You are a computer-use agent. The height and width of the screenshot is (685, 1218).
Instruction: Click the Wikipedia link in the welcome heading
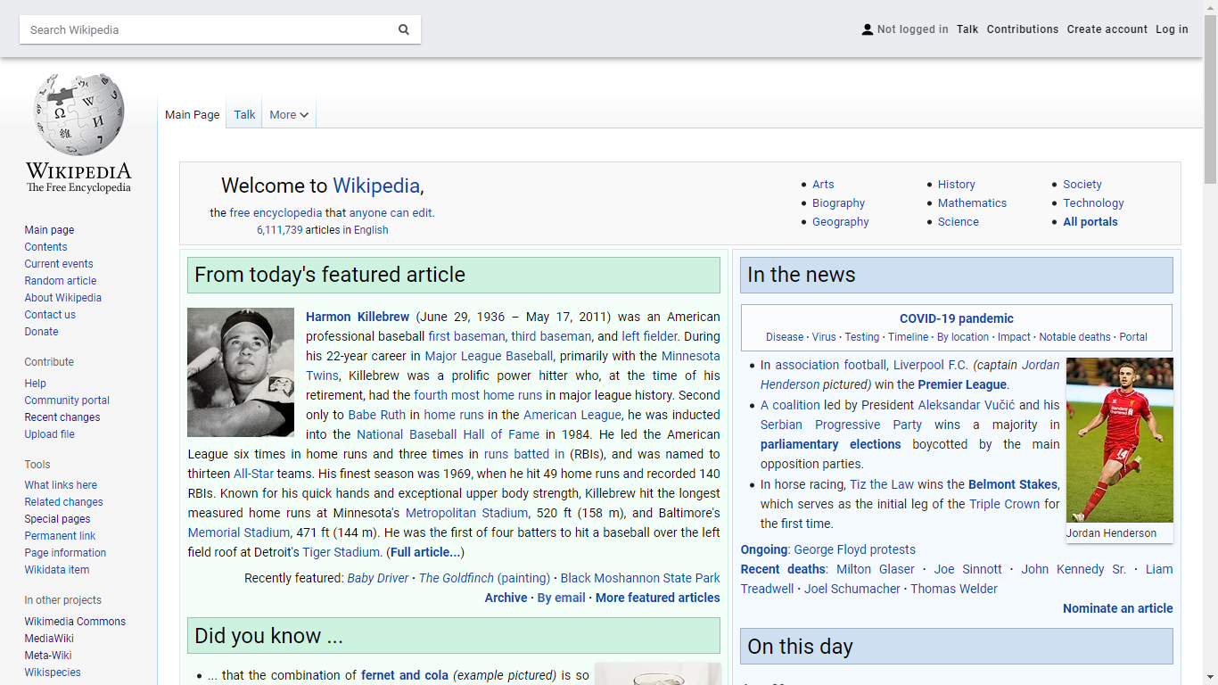coord(376,186)
